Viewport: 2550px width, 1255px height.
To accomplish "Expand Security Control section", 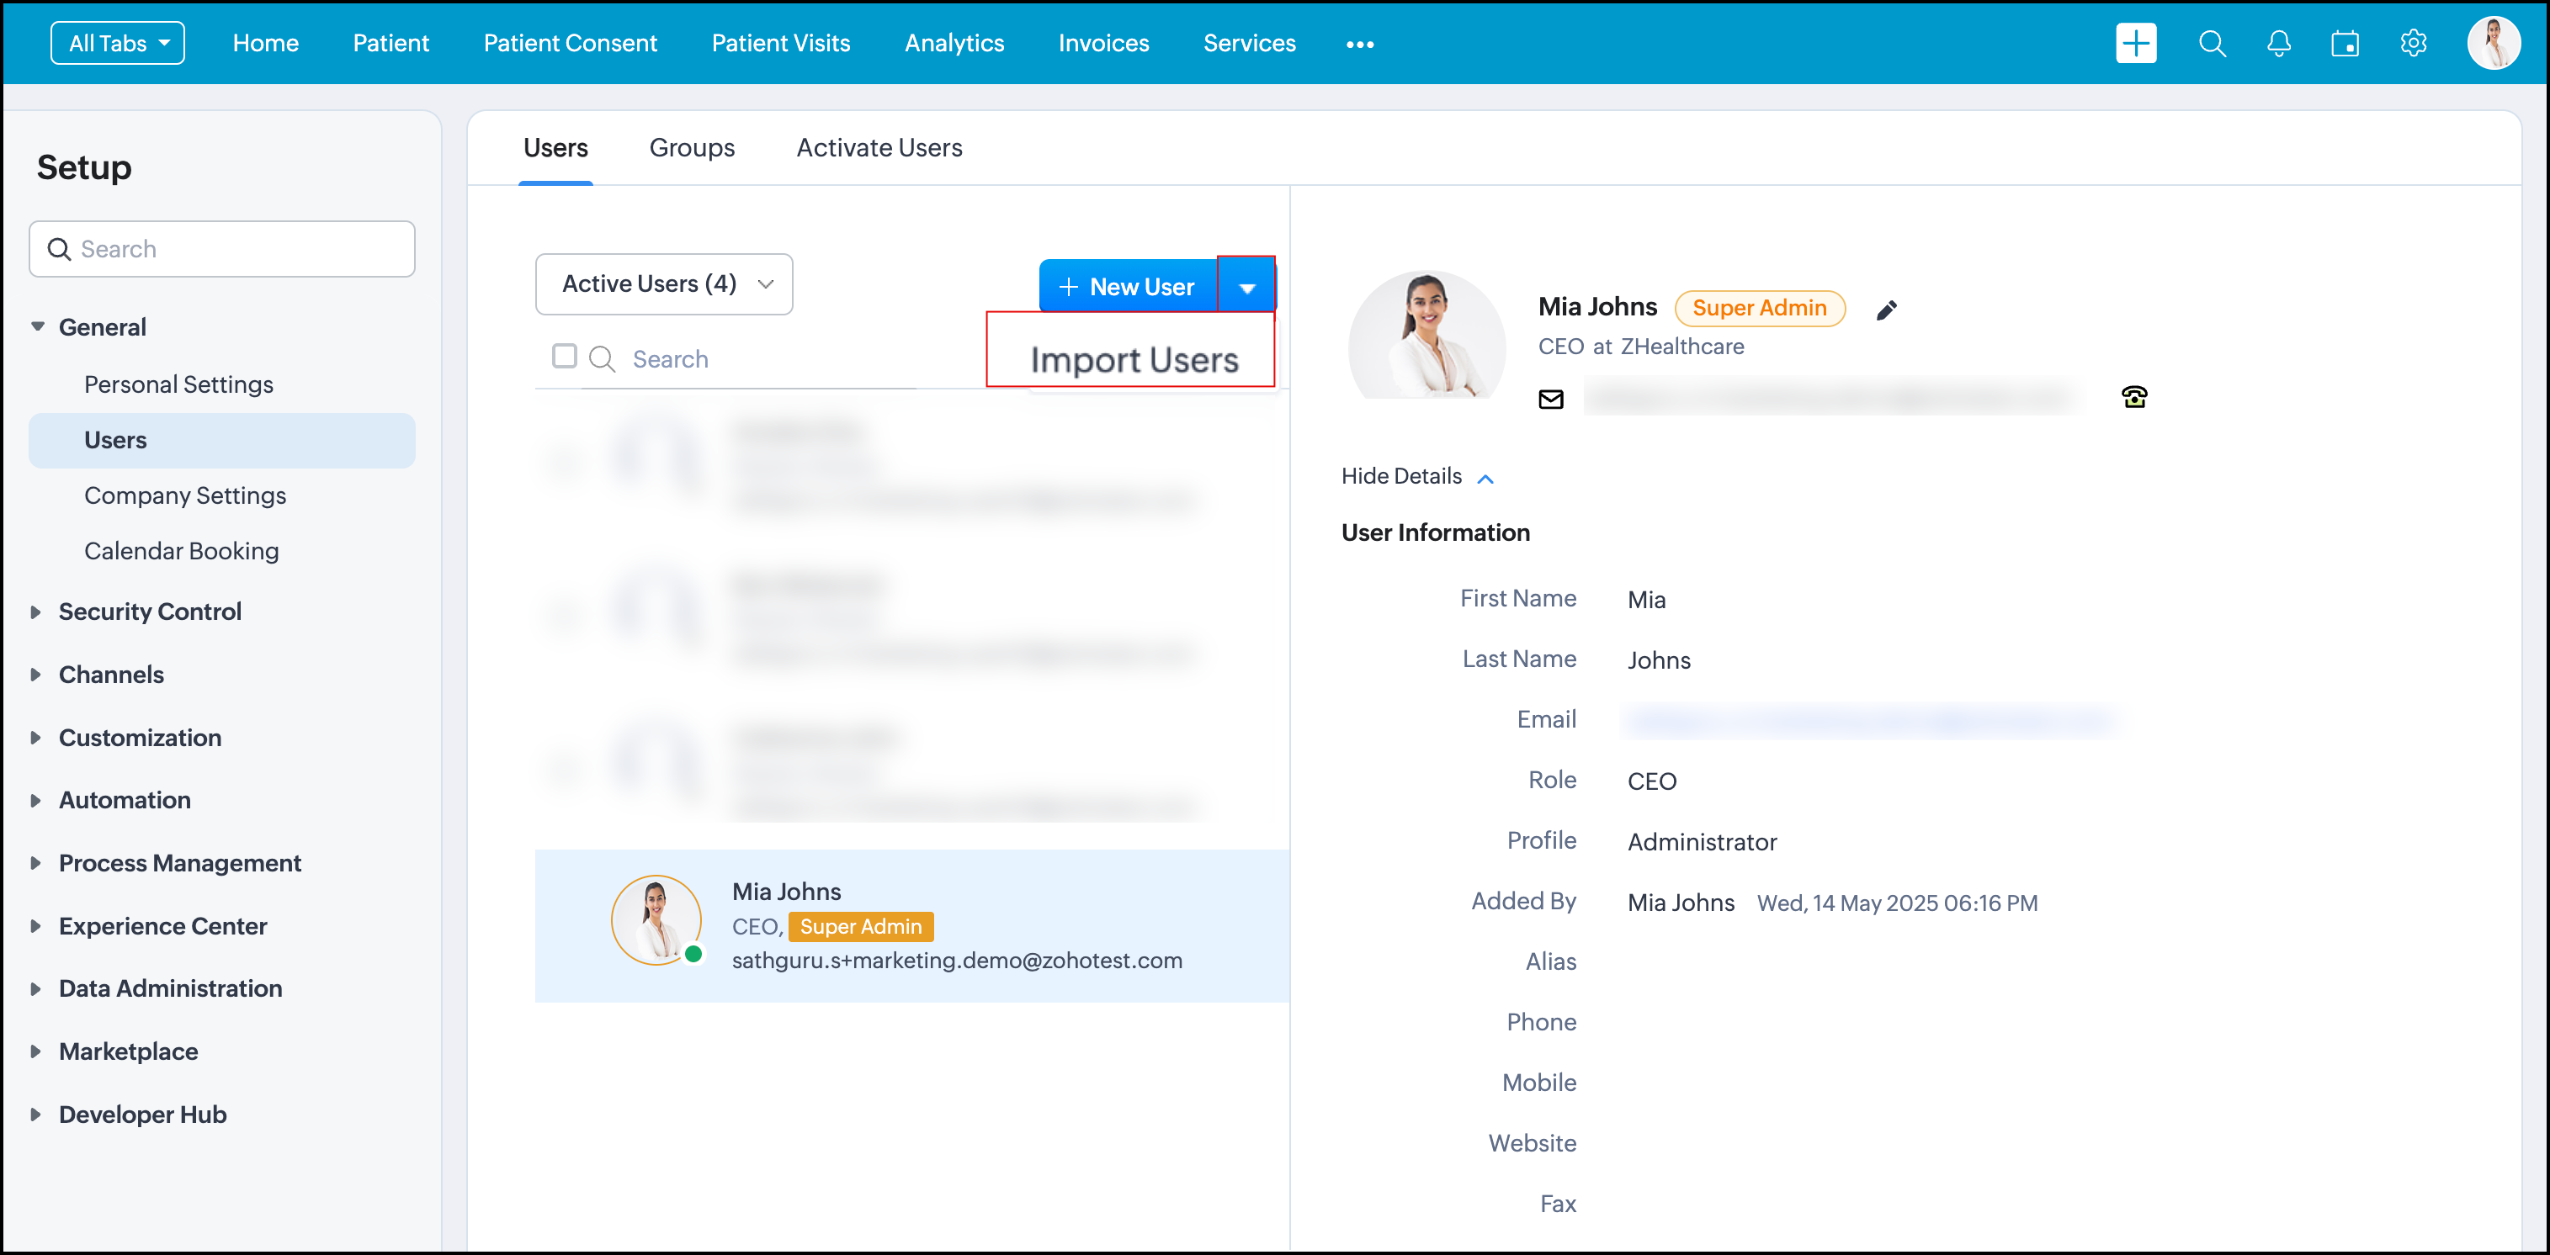I will (x=150, y=612).
